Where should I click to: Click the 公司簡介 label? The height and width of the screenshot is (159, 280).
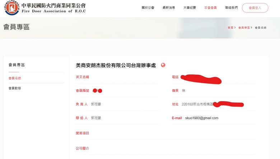tap(82, 148)
